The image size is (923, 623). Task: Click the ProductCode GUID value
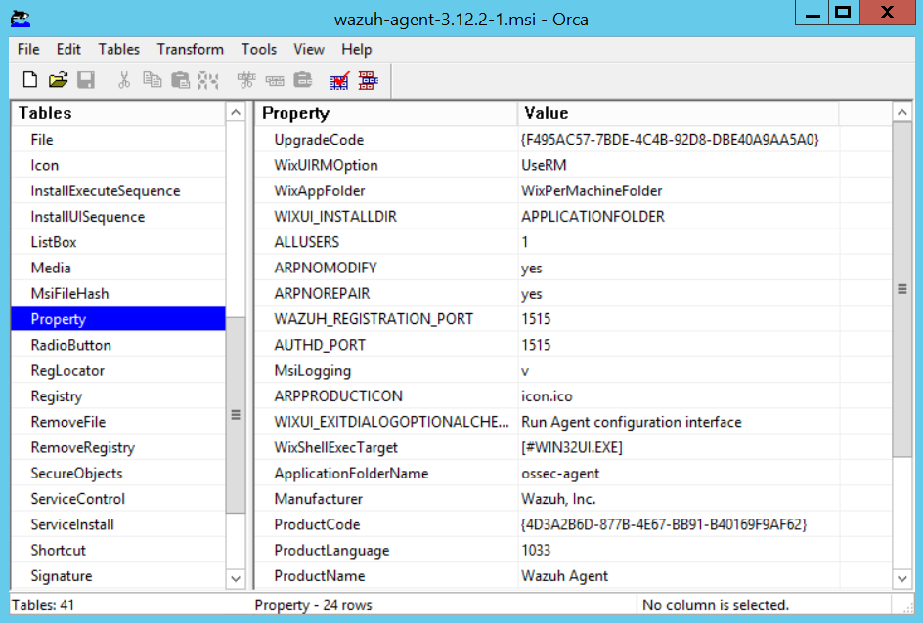(663, 524)
